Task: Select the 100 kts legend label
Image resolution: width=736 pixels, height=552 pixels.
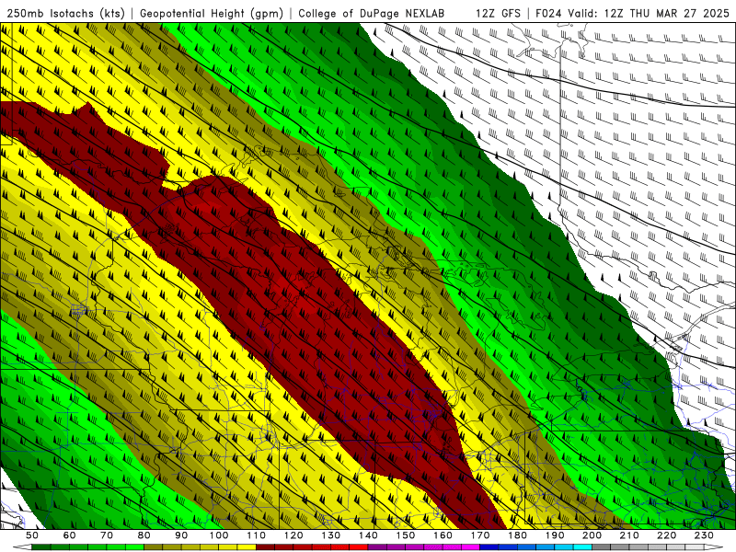Action: [219, 535]
